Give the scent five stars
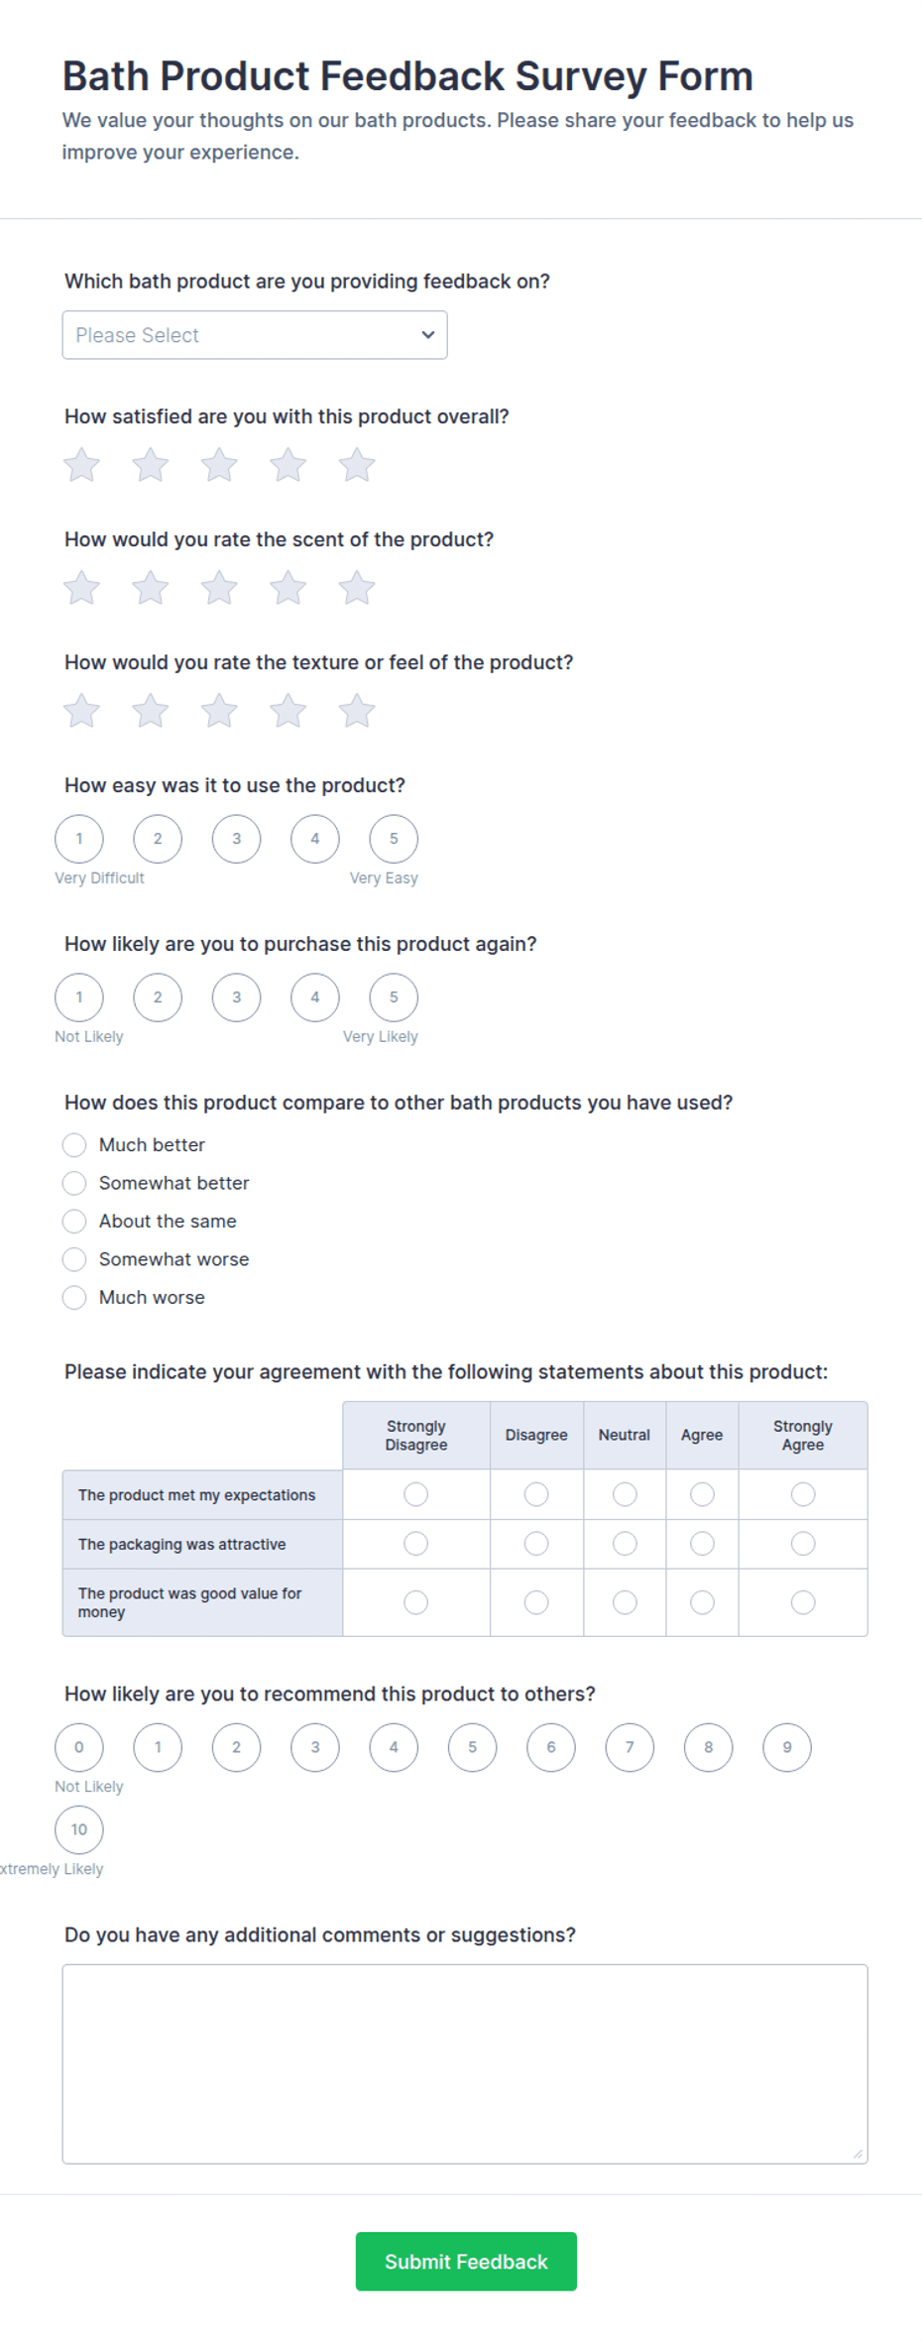The height and width of the screenshot is (2340, 922). (x=356, y=588)
